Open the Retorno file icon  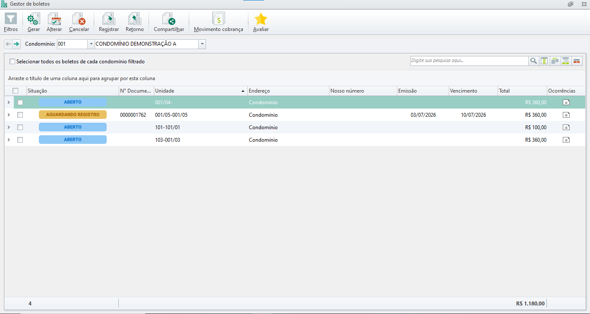[x=135, y=19]
